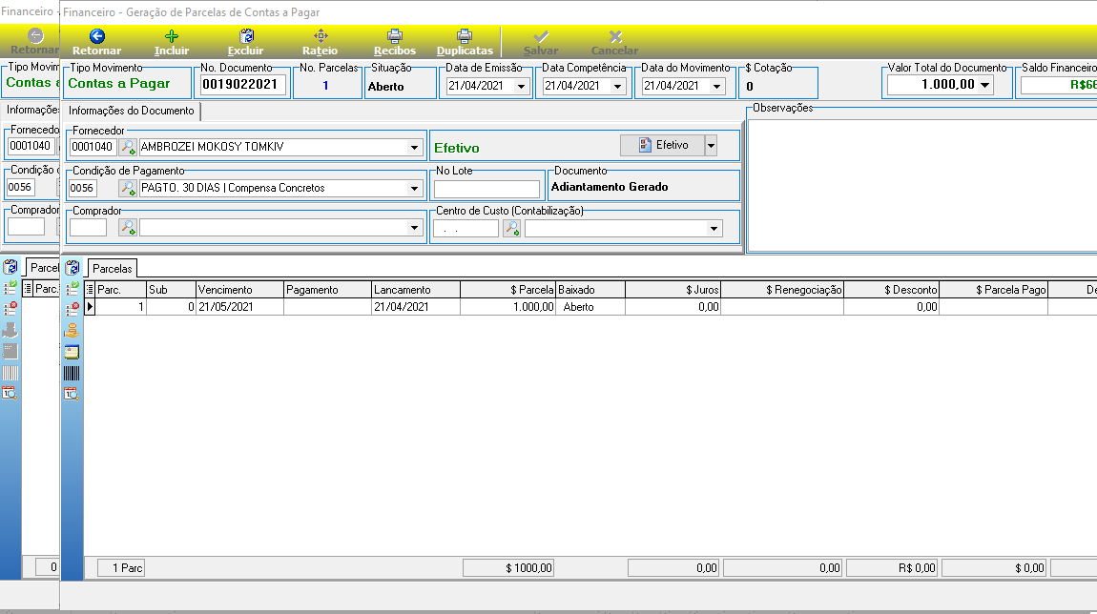
Task: Click the Condição de Pagamento code field 0056
Action: [x=83, y=188]
